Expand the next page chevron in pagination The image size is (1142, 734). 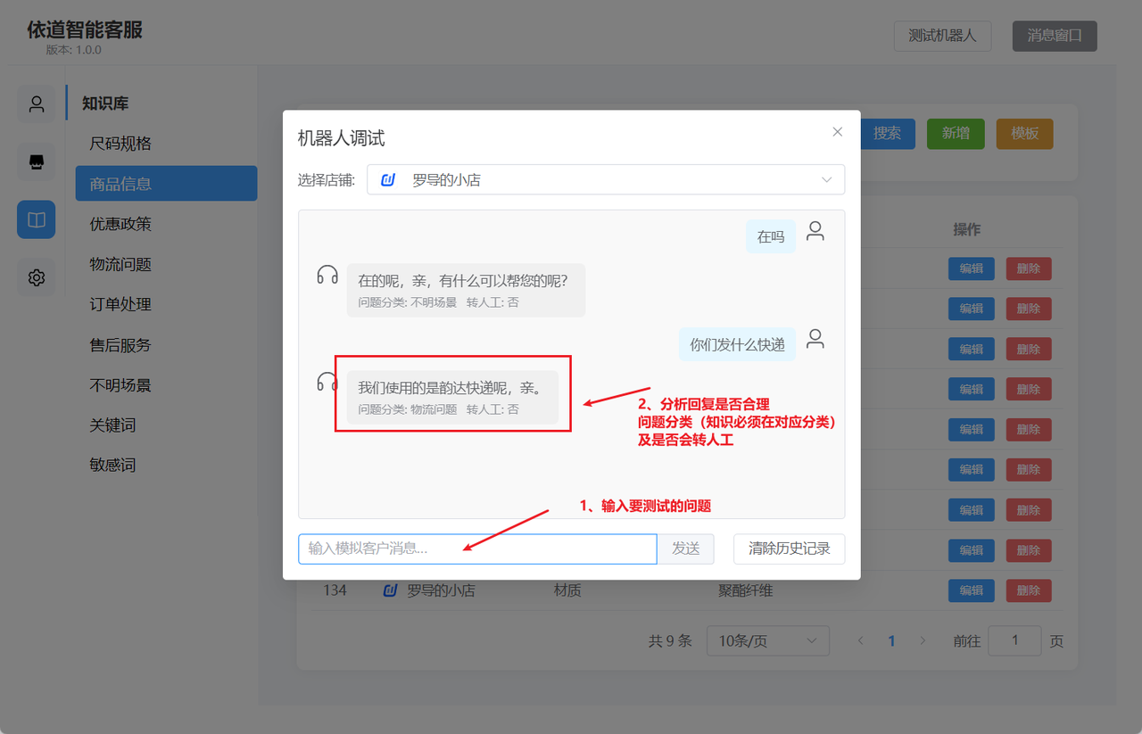(923, 640)
